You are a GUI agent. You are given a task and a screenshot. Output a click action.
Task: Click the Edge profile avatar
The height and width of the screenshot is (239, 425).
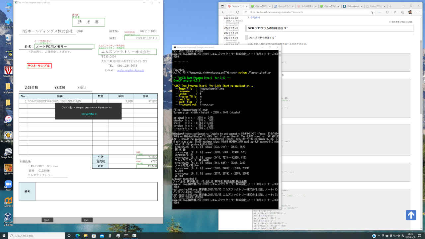(410, 12)
